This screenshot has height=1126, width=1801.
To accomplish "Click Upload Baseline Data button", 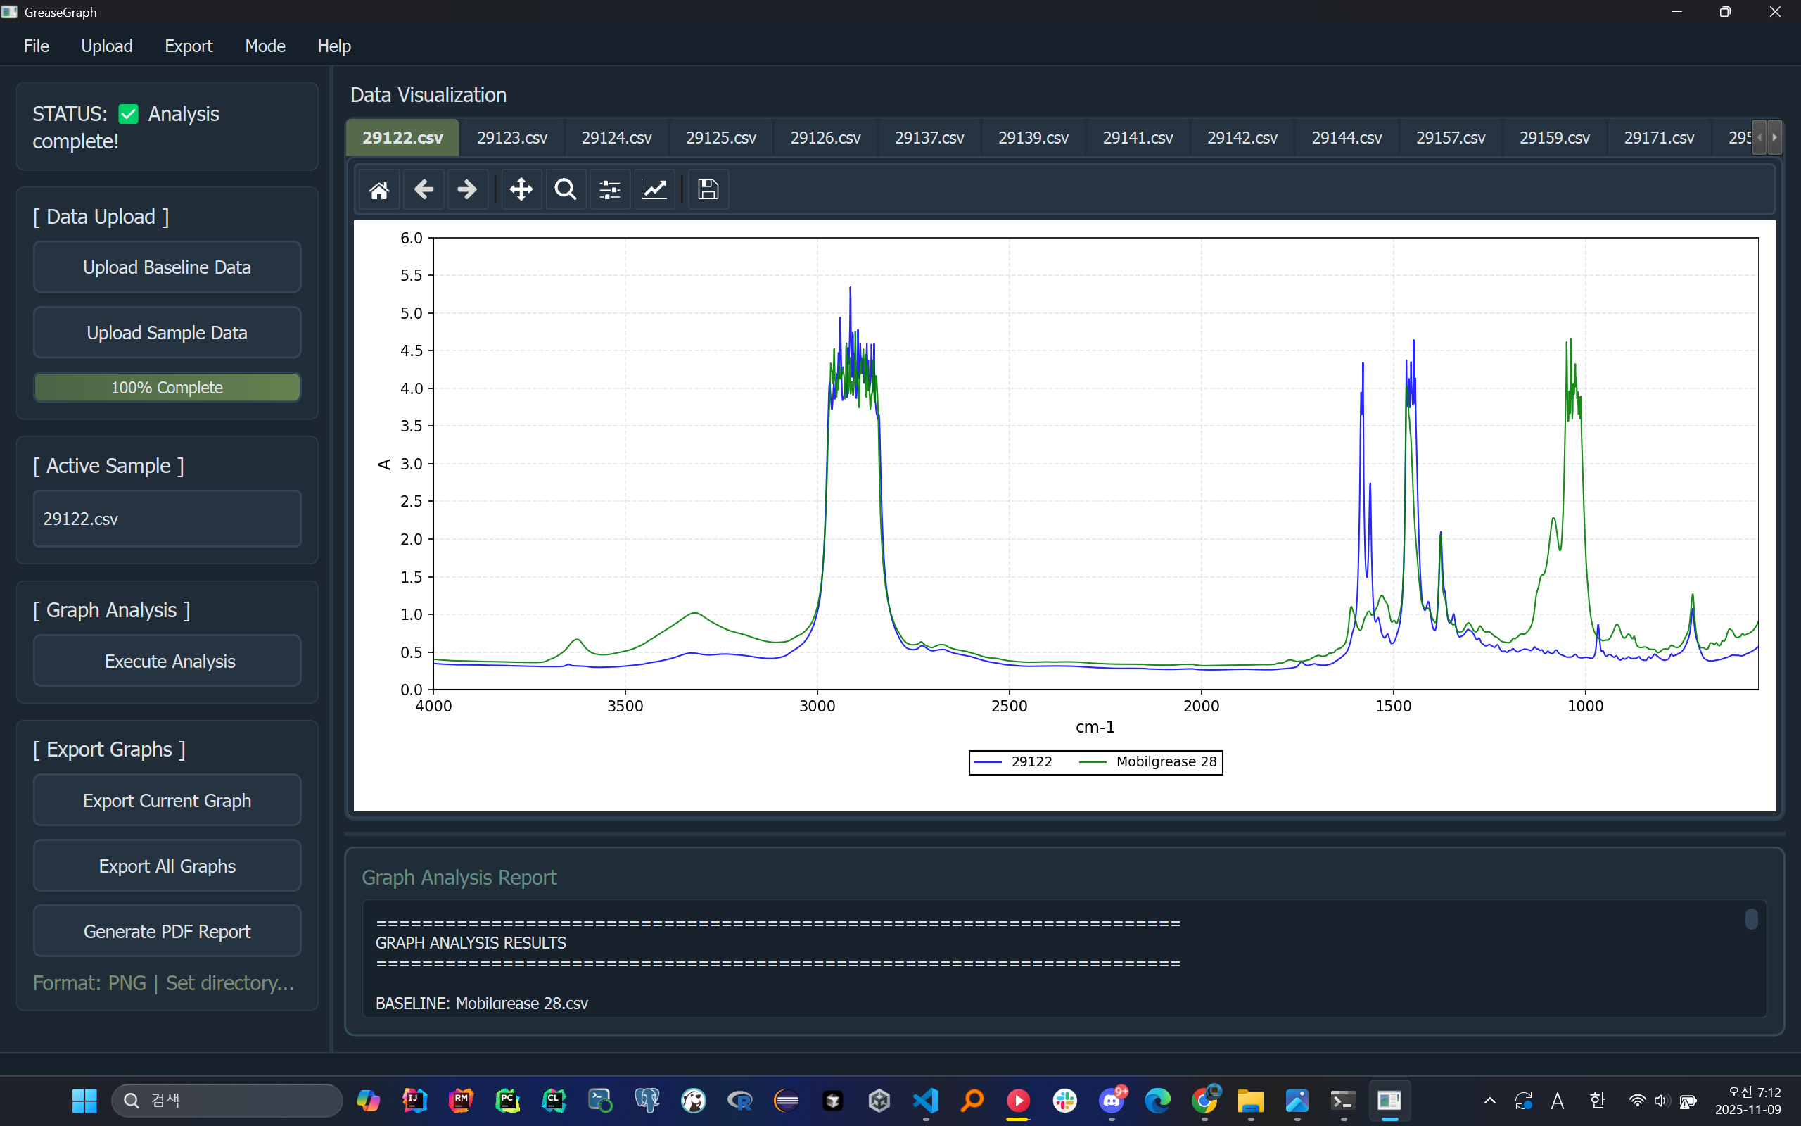I will pos(167,267).
